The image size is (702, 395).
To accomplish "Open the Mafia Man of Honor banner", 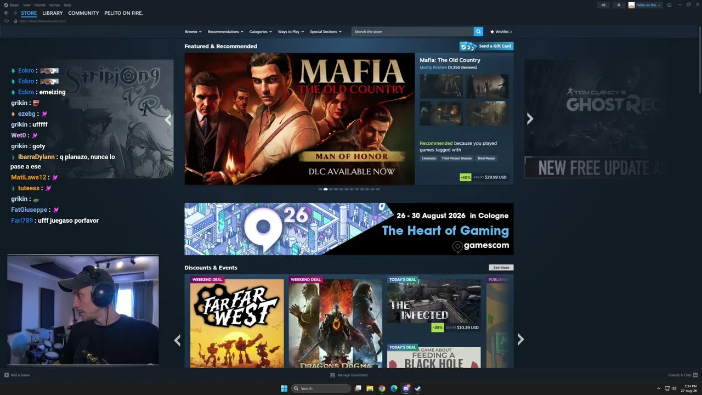I will [x=299, y=119].
